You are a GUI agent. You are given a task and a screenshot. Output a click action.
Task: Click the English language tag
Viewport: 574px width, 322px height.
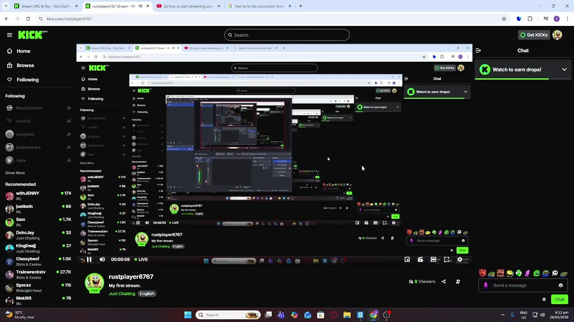(147, 294)
